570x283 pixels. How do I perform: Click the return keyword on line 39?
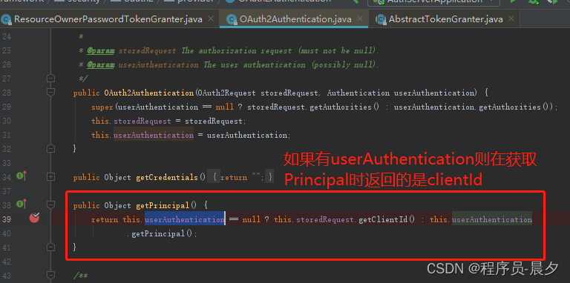coord(105,219)
